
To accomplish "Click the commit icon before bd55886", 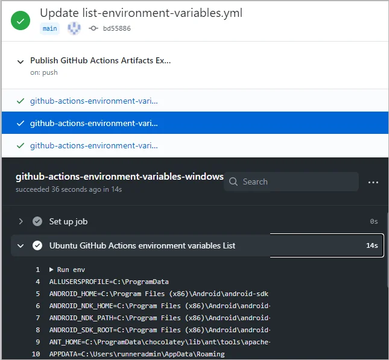I will [93, 28].
